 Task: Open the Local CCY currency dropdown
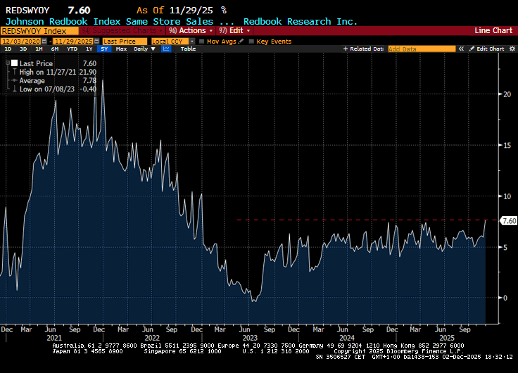tap(172, 42)
